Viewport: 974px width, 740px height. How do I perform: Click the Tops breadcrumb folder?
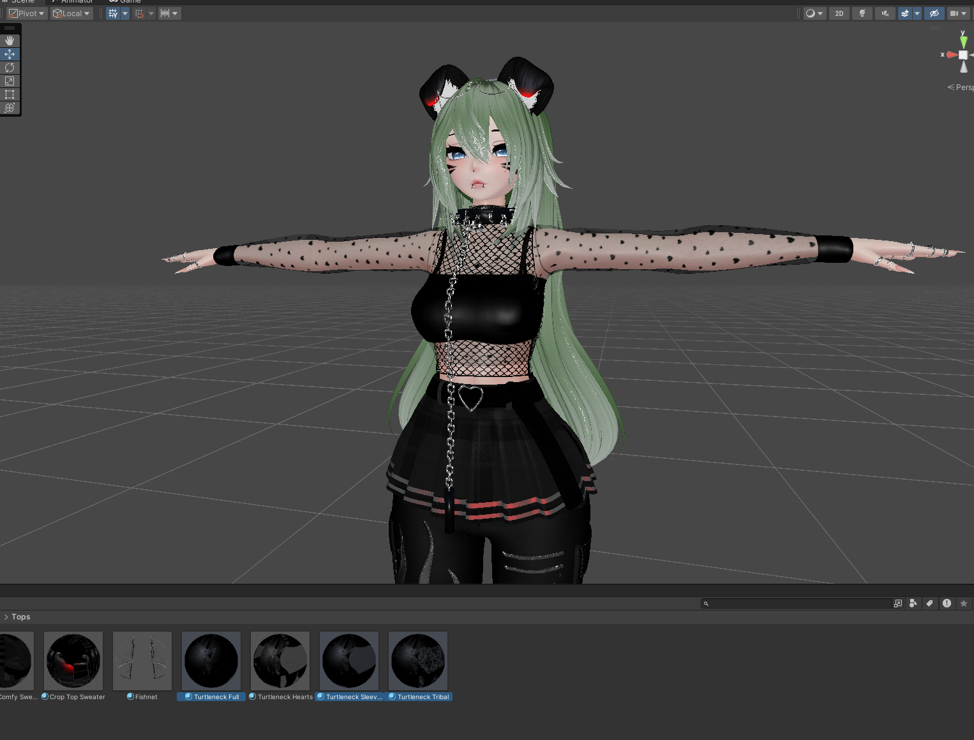[x=21, y=617]
